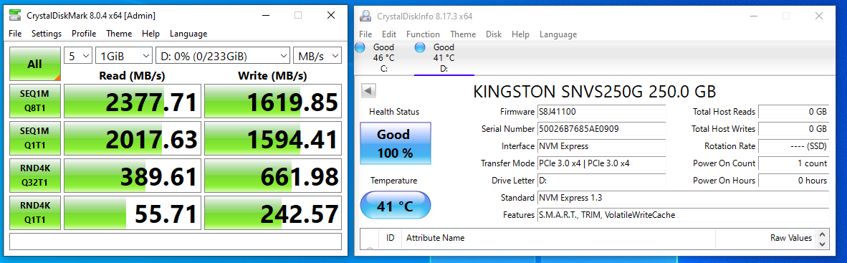Click the Rotation Rate value ---- (SSD)

pos(793,145)
